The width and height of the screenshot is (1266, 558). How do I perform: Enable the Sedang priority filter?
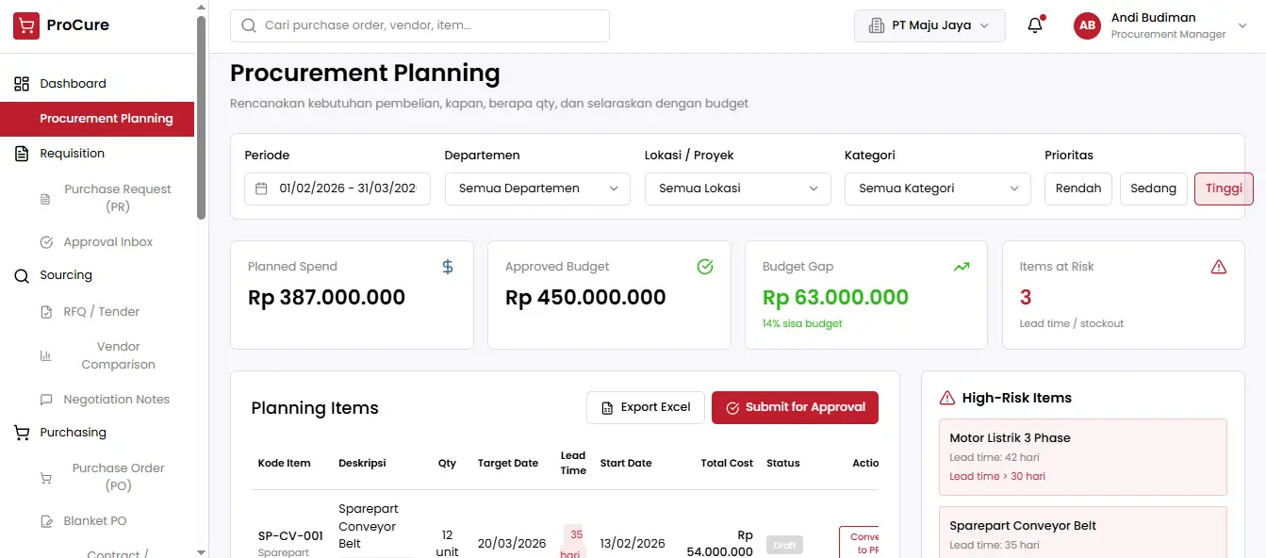pos(1154,189)
